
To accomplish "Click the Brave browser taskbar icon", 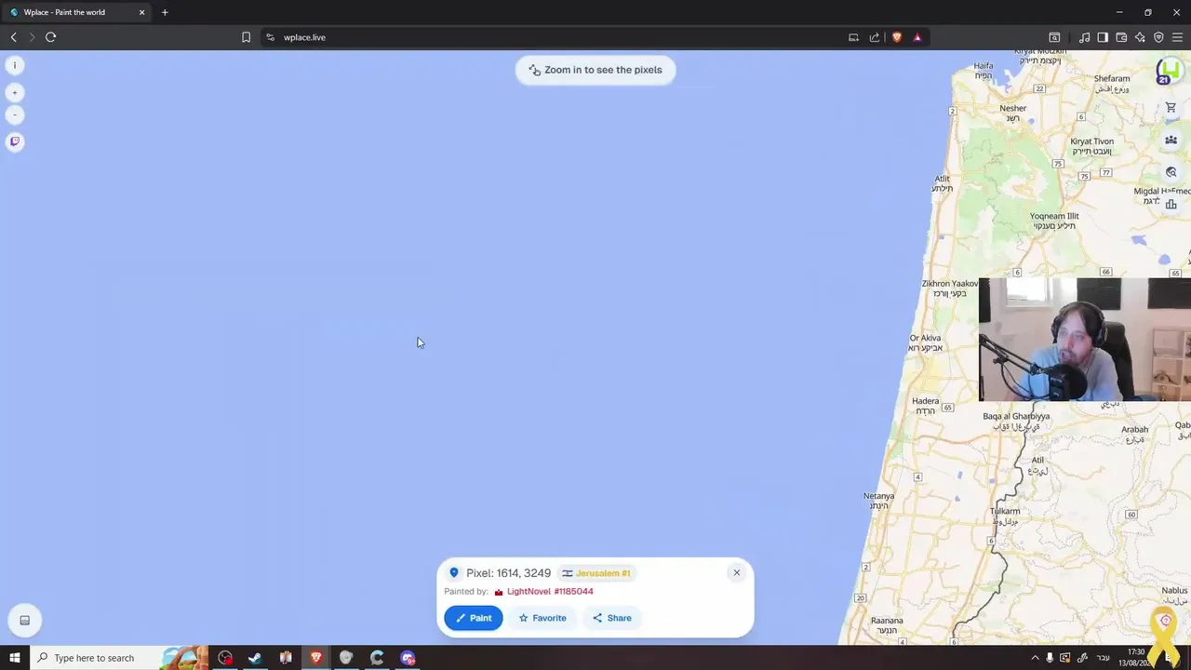I will 315,658.
